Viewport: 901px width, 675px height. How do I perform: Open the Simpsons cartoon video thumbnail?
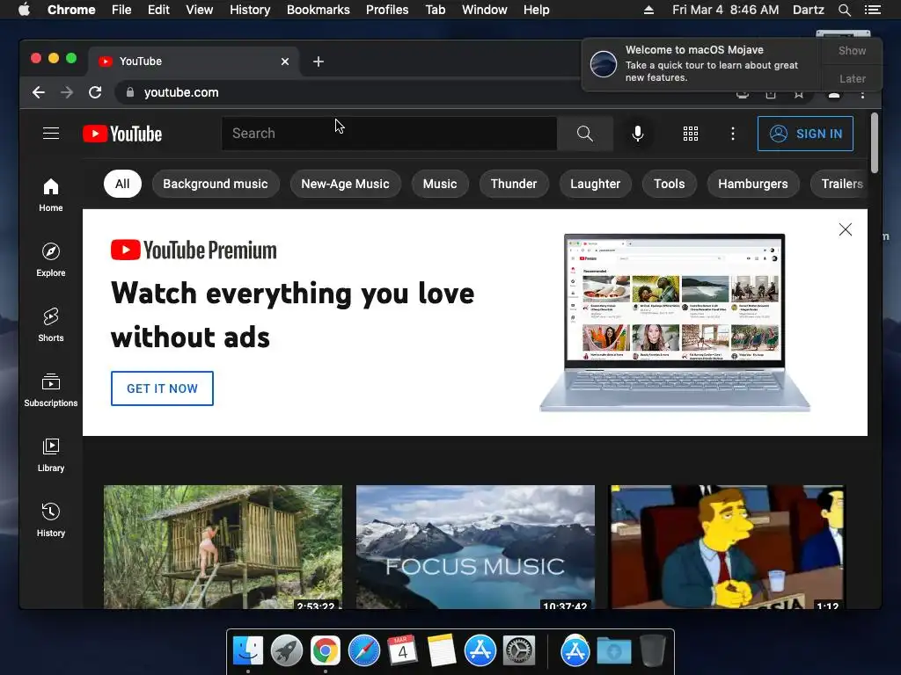(x=728, y=547)
